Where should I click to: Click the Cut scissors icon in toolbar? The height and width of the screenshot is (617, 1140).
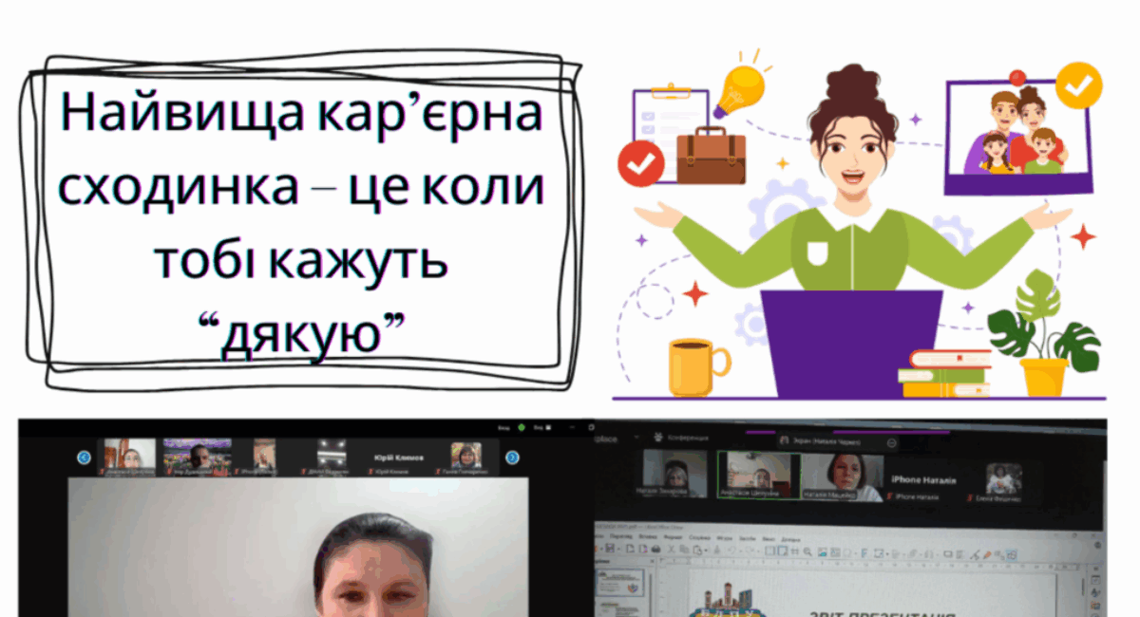(672, 550)
